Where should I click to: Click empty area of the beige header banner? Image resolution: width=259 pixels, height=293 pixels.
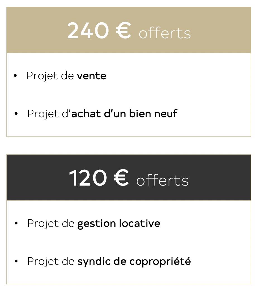click(x=220, y=30)
